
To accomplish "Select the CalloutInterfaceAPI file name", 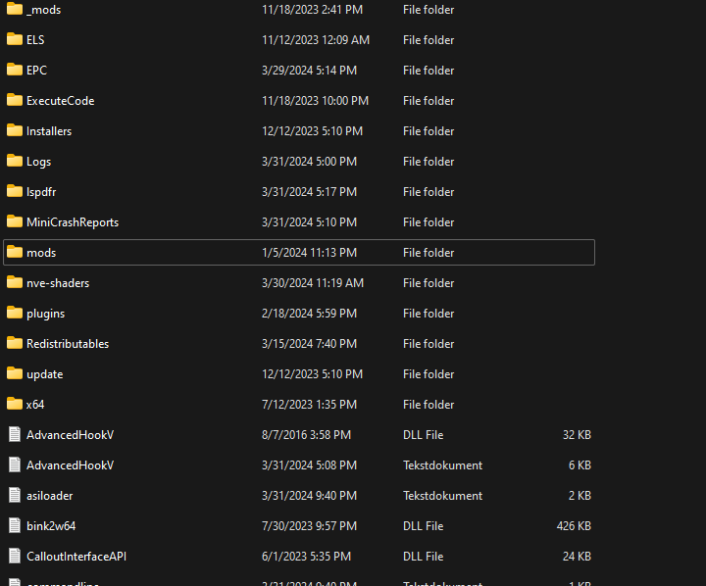I will (76, 557).
